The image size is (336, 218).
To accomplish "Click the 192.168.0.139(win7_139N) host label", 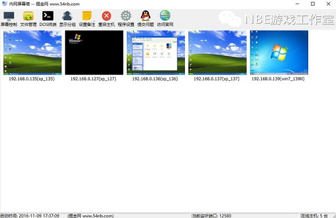I will (x=278, y=79).
